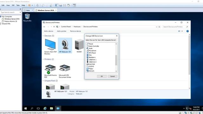Click the manage snapshots toolbar icon

point(51,5)
